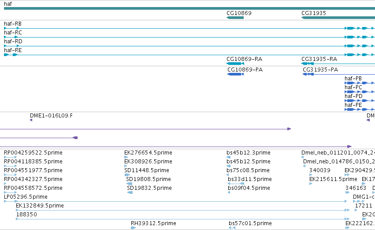Click the haf-PE protein glyph

tap(360, 109)
